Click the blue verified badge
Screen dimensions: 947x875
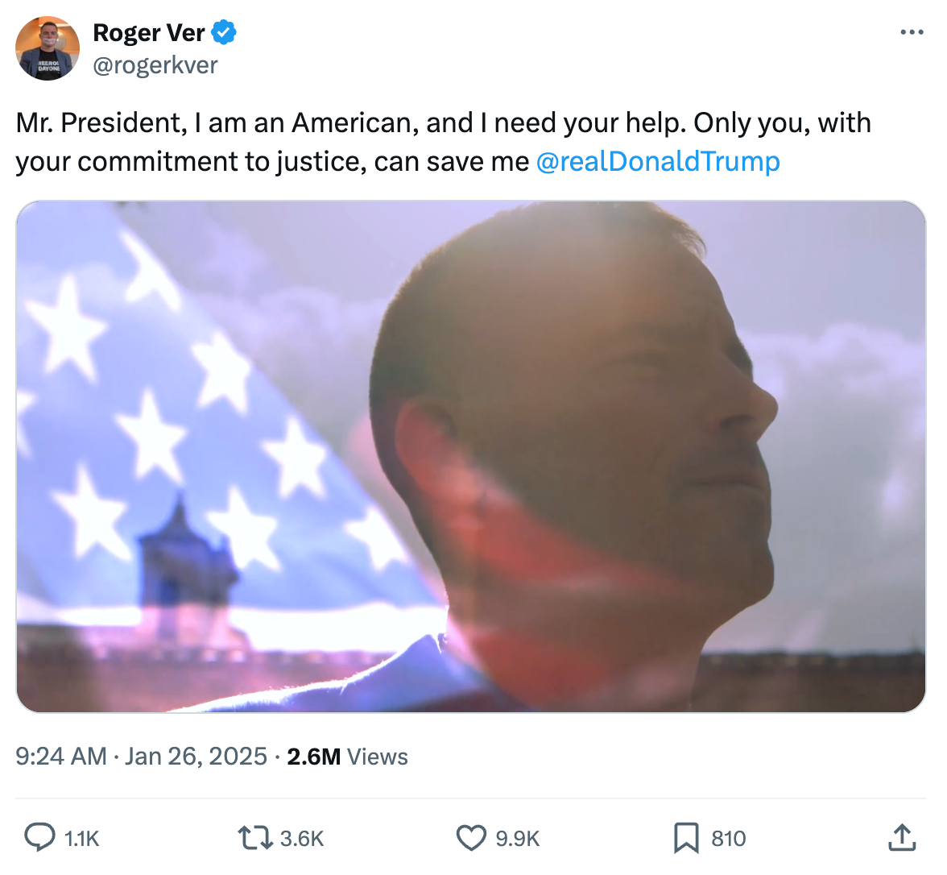(x=225, y=33)
